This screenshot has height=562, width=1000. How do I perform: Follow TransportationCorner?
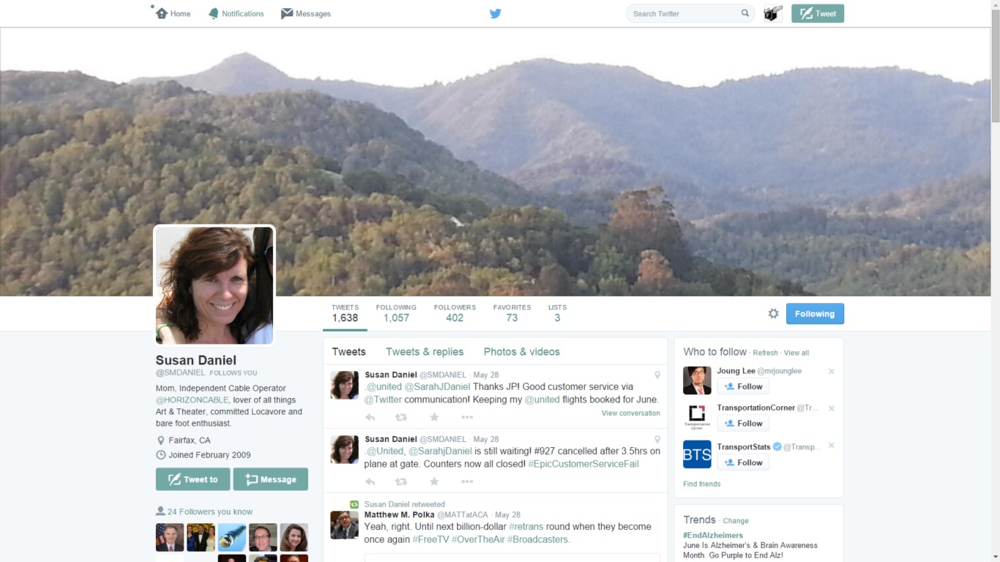tap(743, 423)
